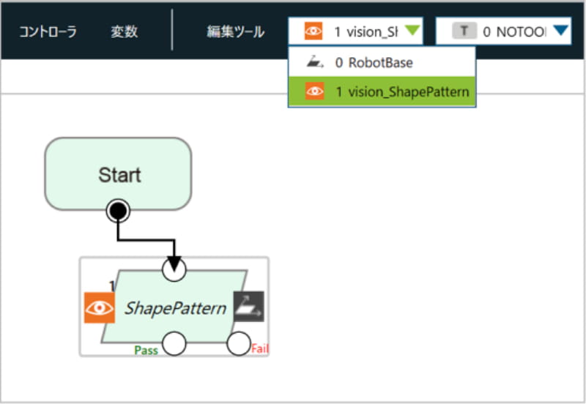Click the arrow connecting Start to ShapePattern
The width and height of the screenshot is (586, 404).
pyautogui.click(x=146, y=239)
